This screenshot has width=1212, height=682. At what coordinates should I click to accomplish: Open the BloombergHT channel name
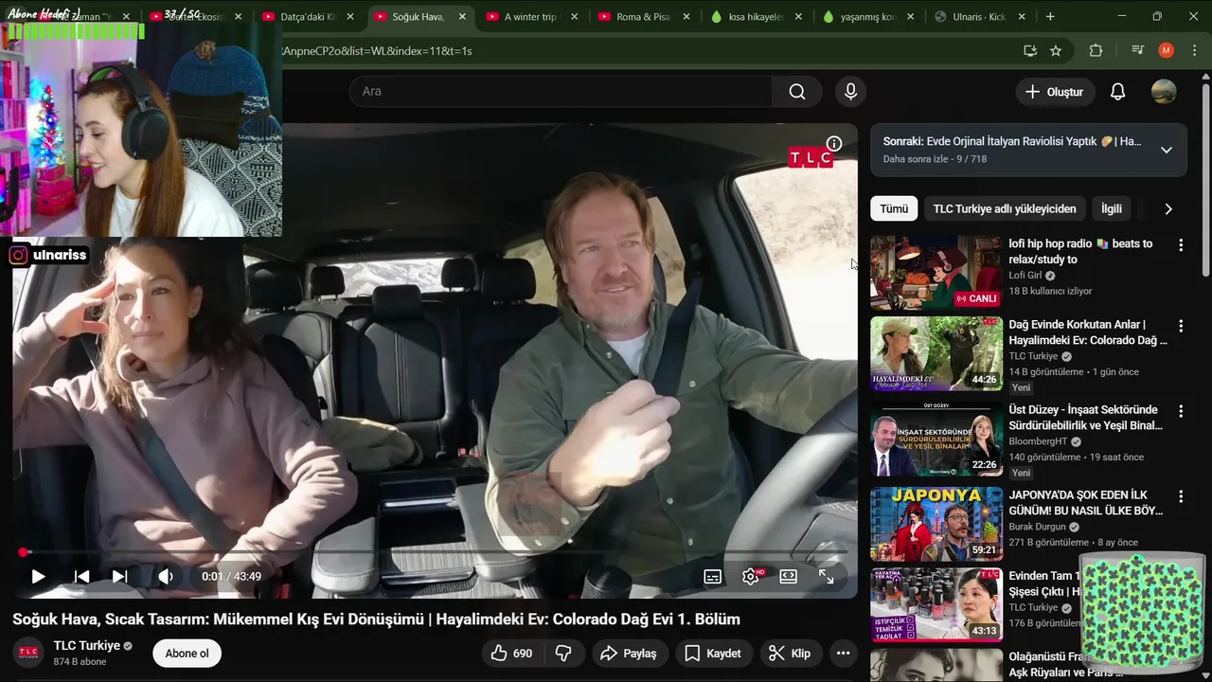point(1040,441)
